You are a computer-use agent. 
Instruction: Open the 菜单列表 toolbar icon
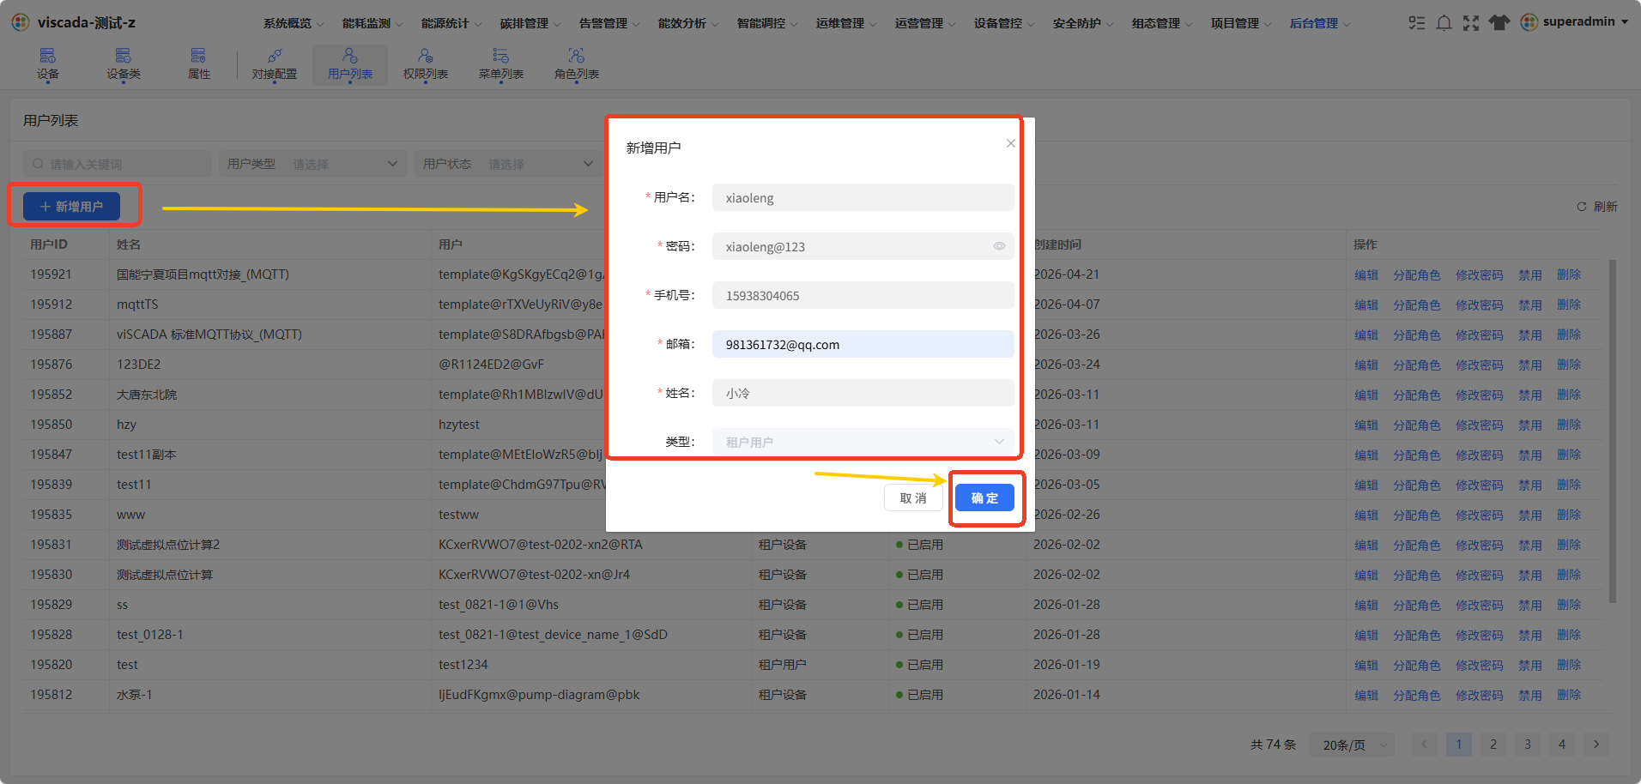pyautogui.click(x=501, y=64)
